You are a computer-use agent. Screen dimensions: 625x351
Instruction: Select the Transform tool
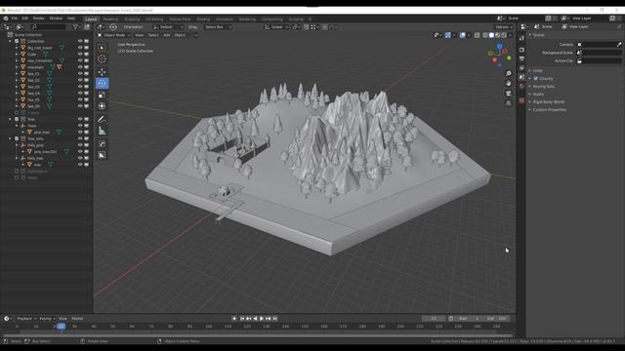(102, 106)
